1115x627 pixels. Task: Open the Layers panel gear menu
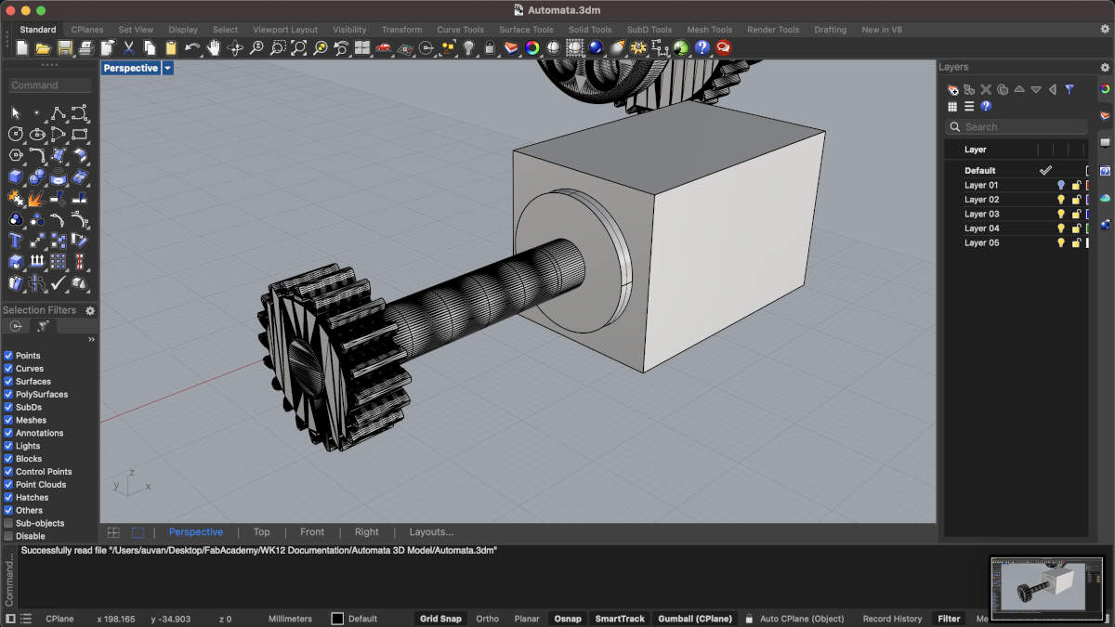tap(1105, 67)
